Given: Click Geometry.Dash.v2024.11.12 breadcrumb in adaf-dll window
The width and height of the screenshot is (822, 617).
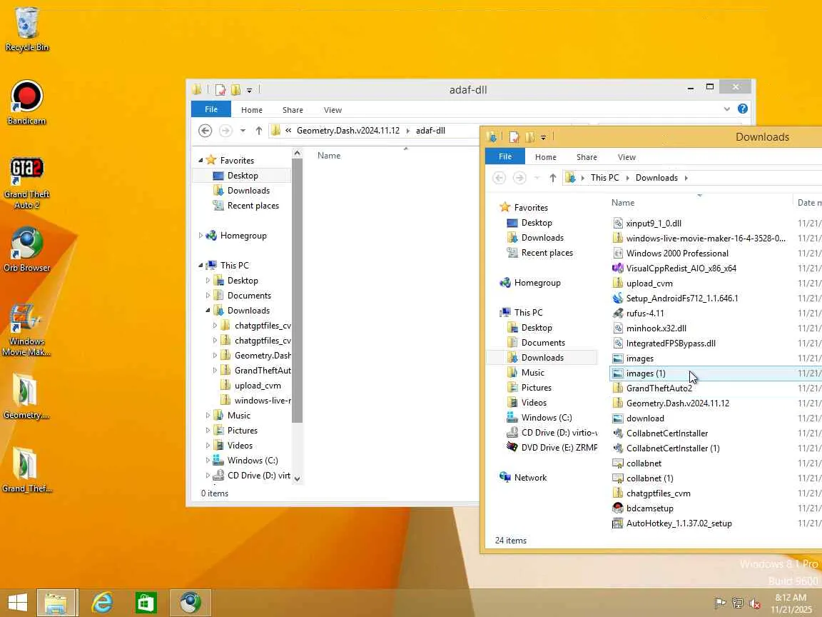Looking at the screenshot, I should [x=347, y=131].
